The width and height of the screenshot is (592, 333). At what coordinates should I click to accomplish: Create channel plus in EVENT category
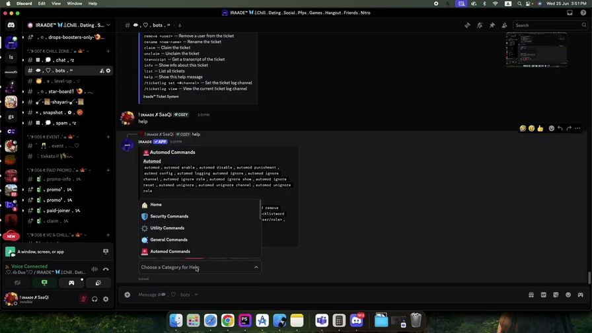pos(108,137)
